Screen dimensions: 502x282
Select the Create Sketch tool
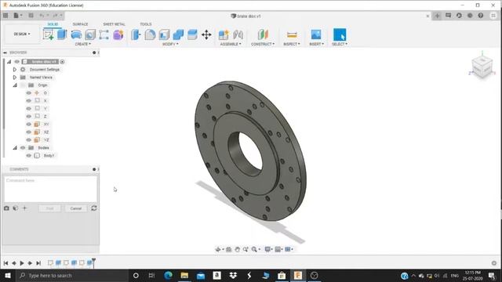pyautogui.click(x=48, y=34)
